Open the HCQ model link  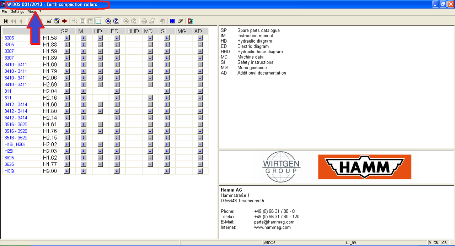point(9,171)
